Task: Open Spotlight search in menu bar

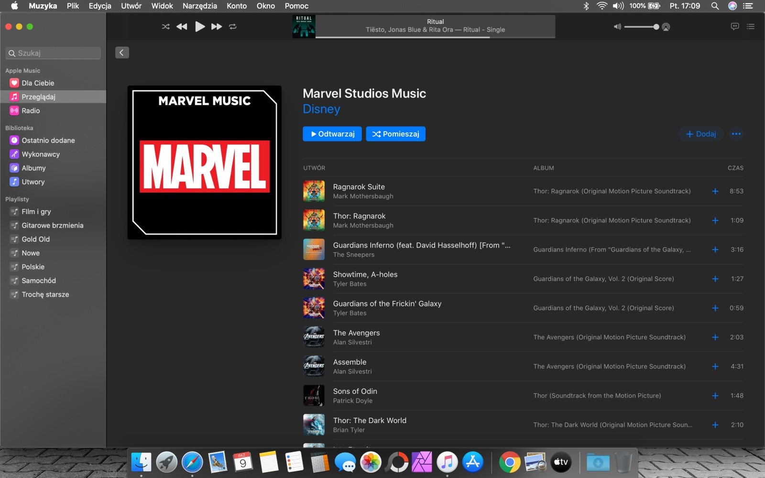Action: click(715, 6)
